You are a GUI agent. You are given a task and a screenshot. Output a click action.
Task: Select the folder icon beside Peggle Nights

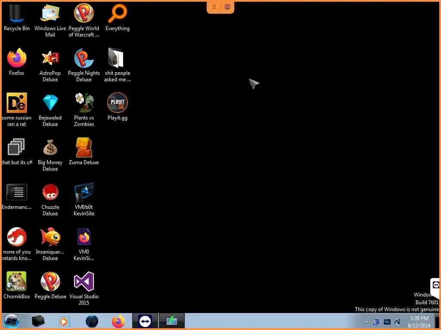click(x=118, y=65)
